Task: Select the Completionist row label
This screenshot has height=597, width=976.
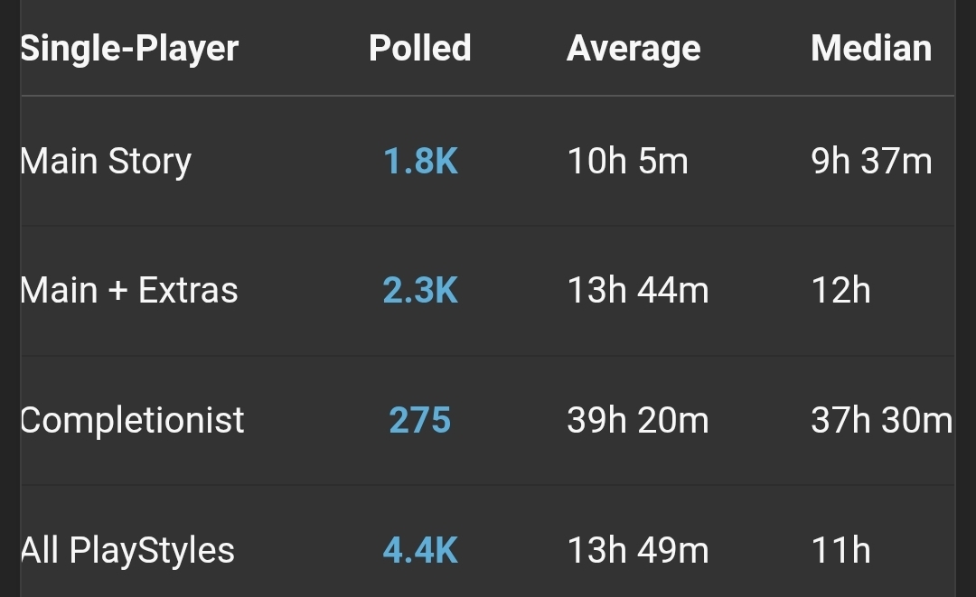Action: click(132, 421)
